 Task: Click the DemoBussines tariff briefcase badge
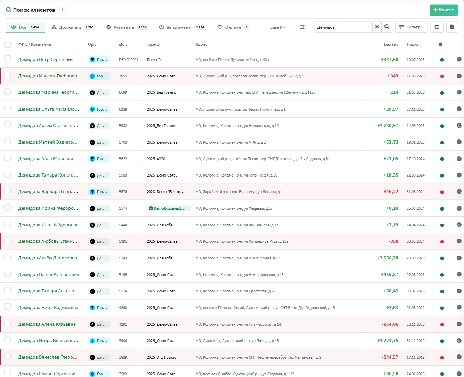pyautogui.click(x=169, y=208)
